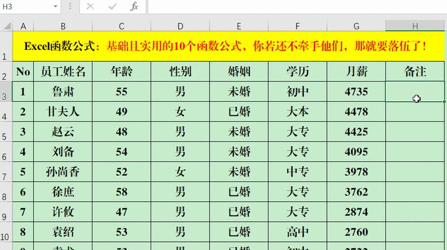Select the cell containing 袁绍
The width and height of the screenshot is (447, 250).
pos(63,232)
